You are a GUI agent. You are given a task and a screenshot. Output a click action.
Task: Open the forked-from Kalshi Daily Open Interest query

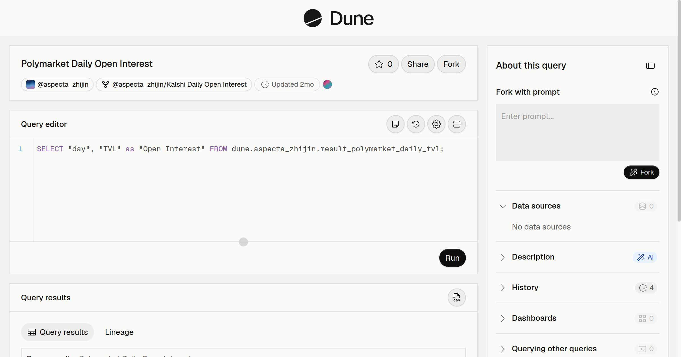click(174, 84)
